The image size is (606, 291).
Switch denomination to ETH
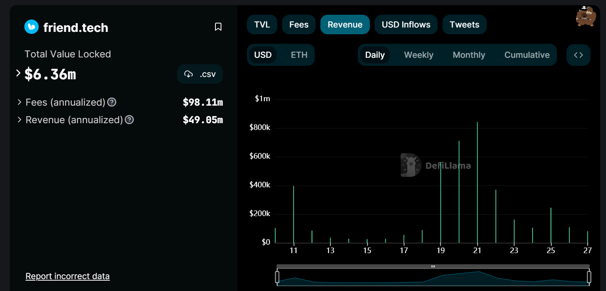click(x=299, y=55)
